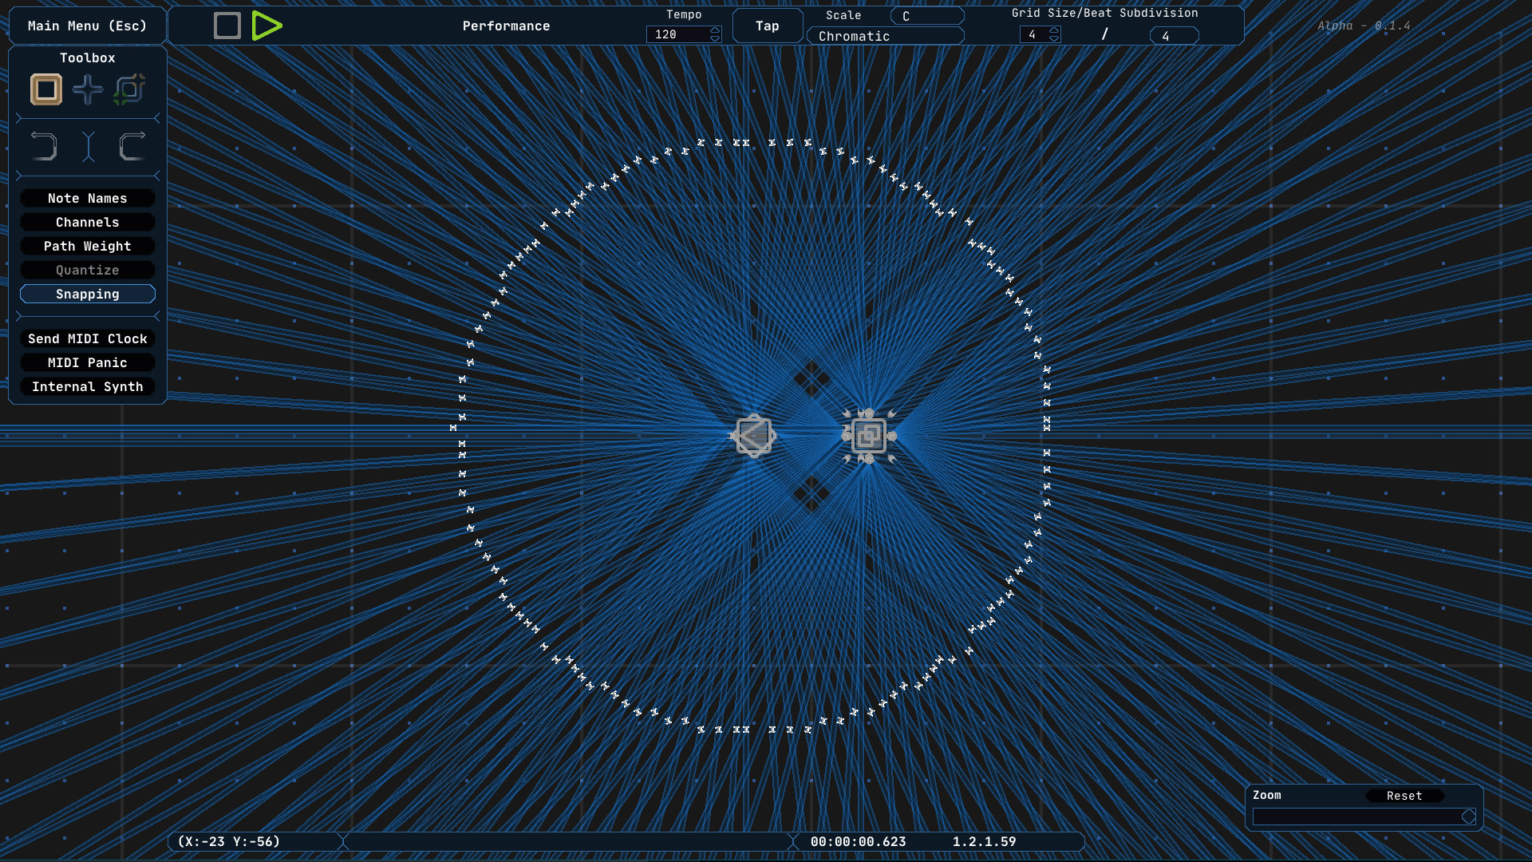Screen dimensions: 1532x862
Task: Open the Beat Subdivision selector showing 4
Action: coord(1173,35)
